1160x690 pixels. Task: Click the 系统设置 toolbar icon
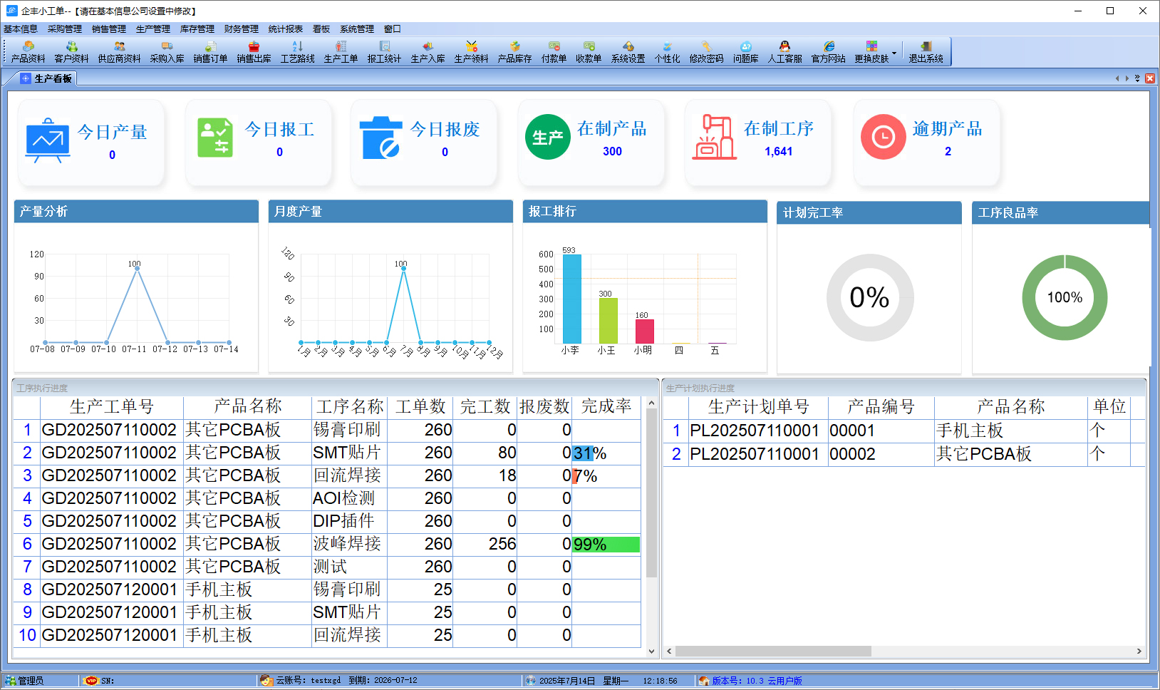point(628,52)
